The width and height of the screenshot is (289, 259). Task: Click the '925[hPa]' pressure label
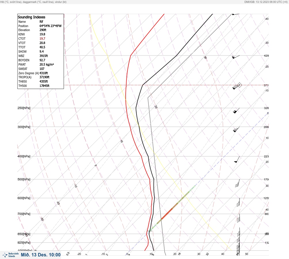(x=24, y=243)
